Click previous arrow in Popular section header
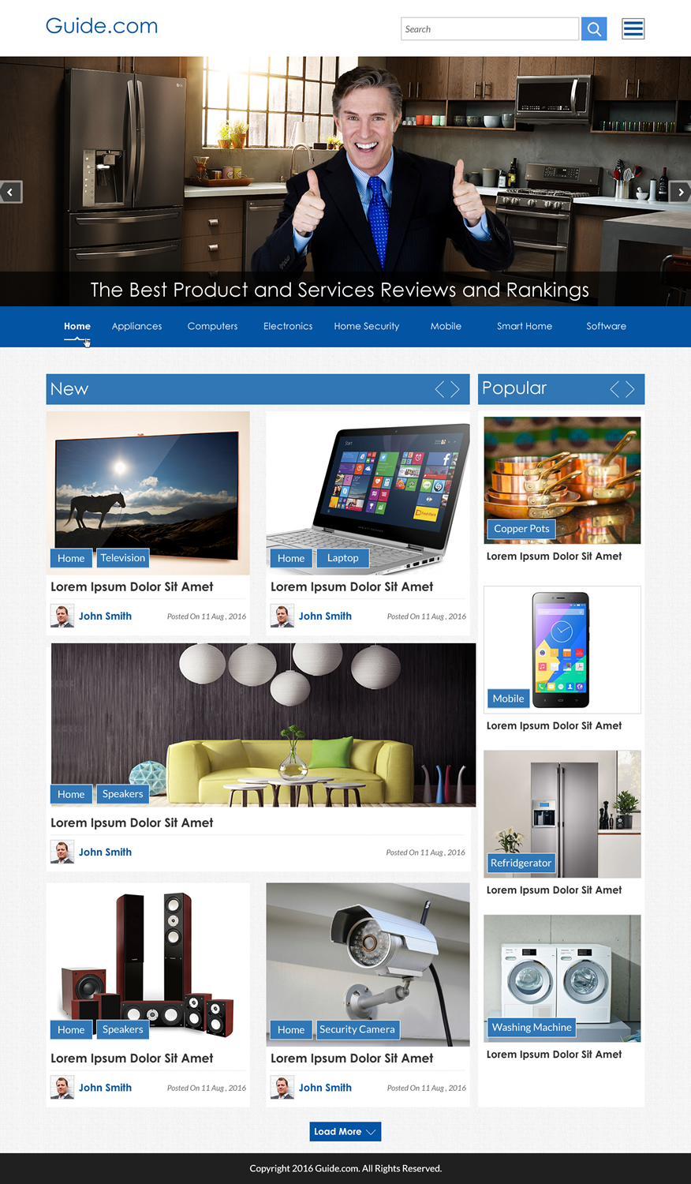The width and height of the screenshot is (691, 1184). pos(615,389)
